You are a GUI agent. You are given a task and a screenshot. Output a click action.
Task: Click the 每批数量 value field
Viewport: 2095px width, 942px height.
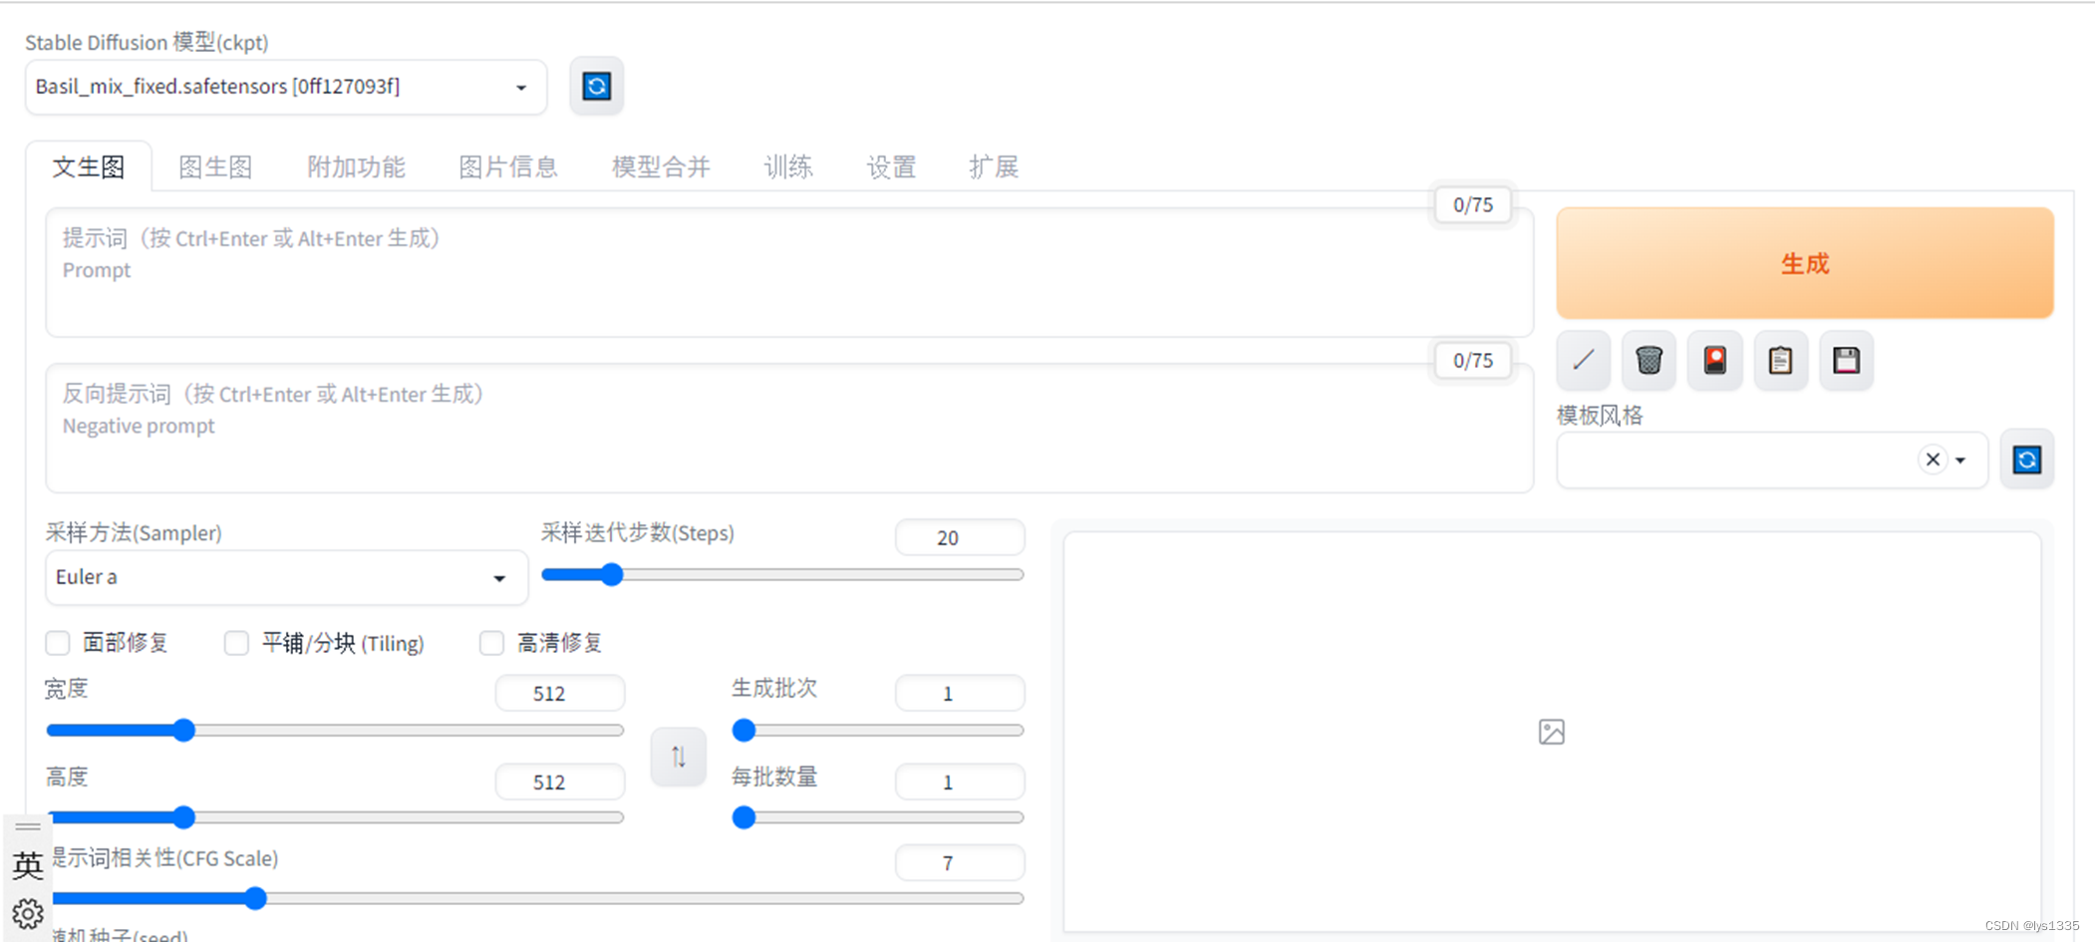pos(960,782)
